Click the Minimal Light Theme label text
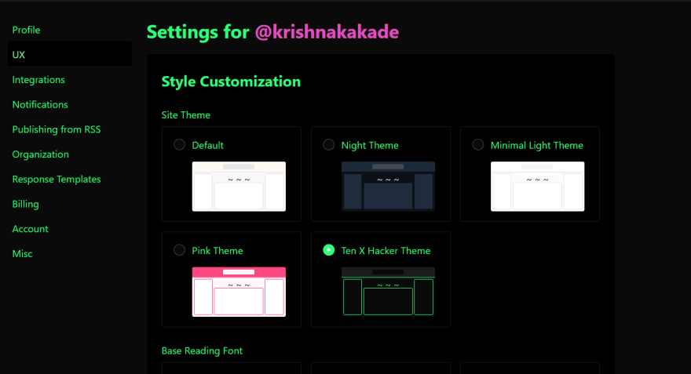The height and width of the screenshot is (374, 691). (537, 145)
